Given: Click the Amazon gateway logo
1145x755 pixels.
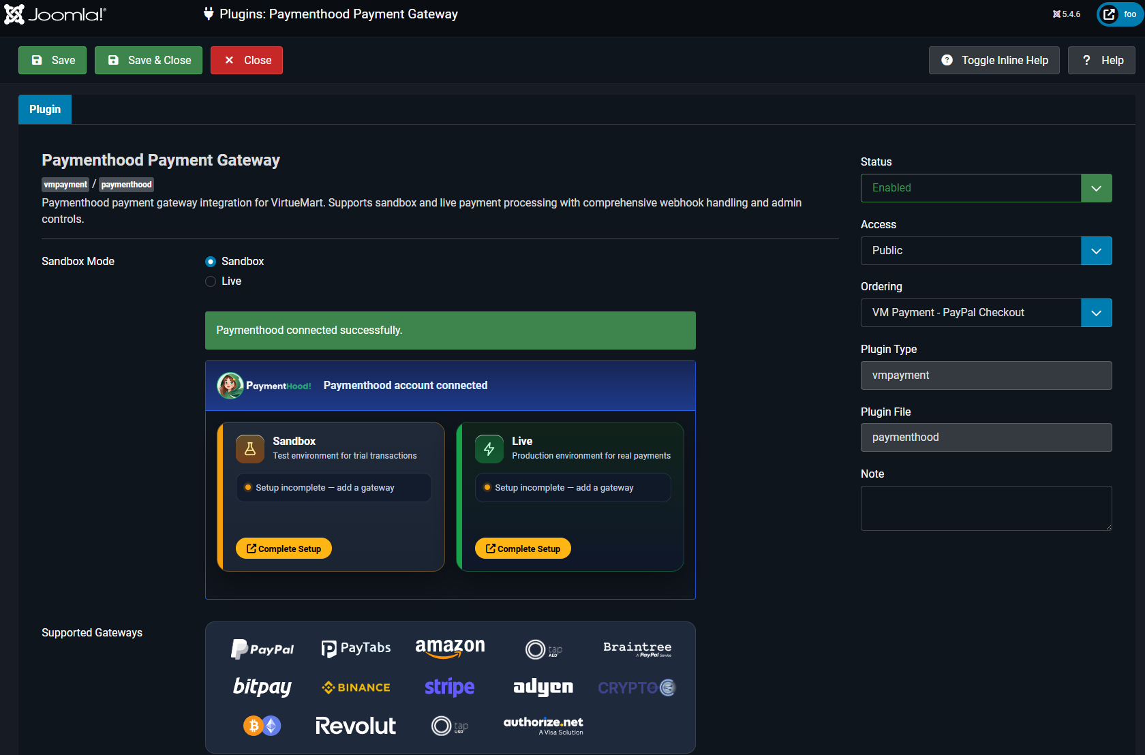Looking at the screenshot, I should (450, 648).
